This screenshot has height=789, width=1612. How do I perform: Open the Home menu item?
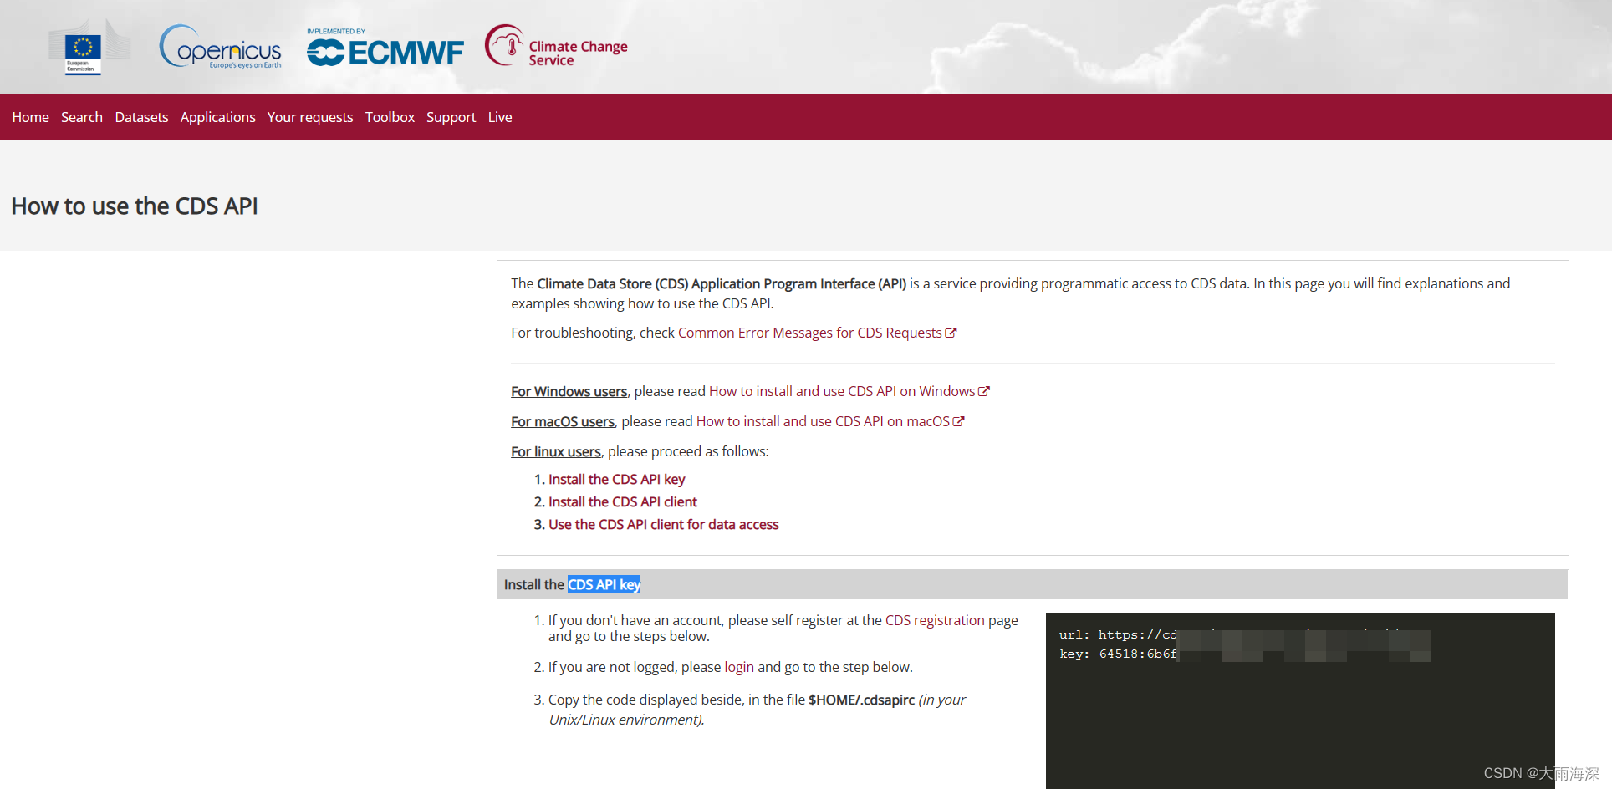pos(30,117)
